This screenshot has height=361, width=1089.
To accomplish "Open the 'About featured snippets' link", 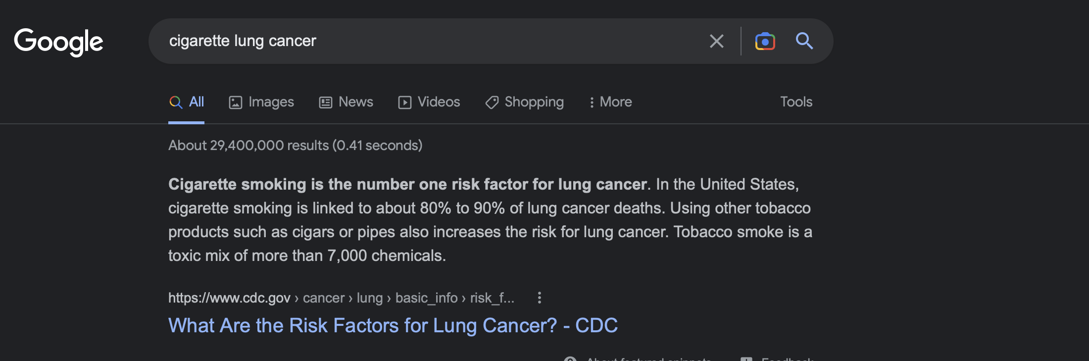I will click(638, 359).
